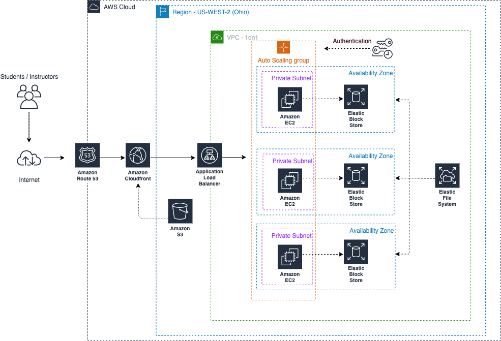Click the 'Auto Scaling group' label
This screenshot has height=341, width=501.
coord(283,60)
